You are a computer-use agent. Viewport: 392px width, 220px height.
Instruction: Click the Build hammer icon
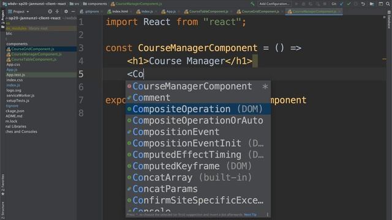[x=253, y=4]
